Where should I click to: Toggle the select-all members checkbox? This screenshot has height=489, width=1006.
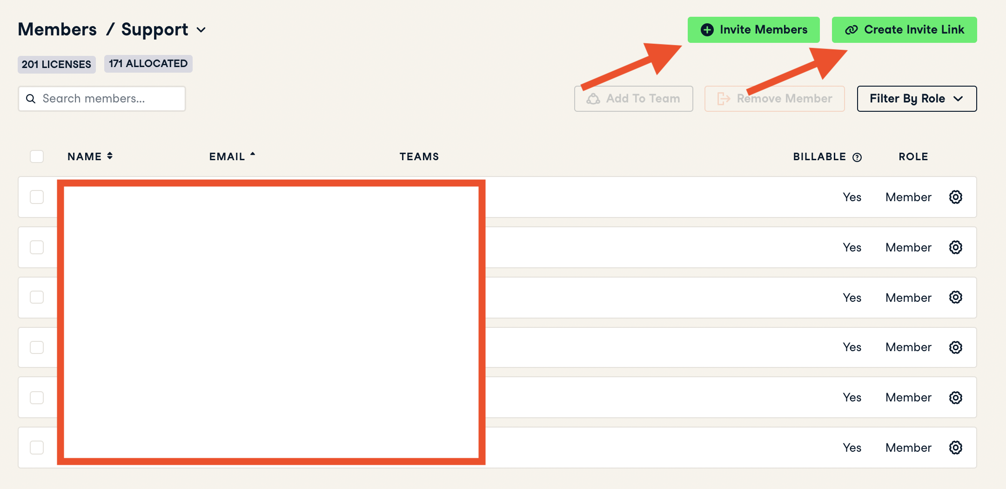pyautogui.click(x=37, y=156)
